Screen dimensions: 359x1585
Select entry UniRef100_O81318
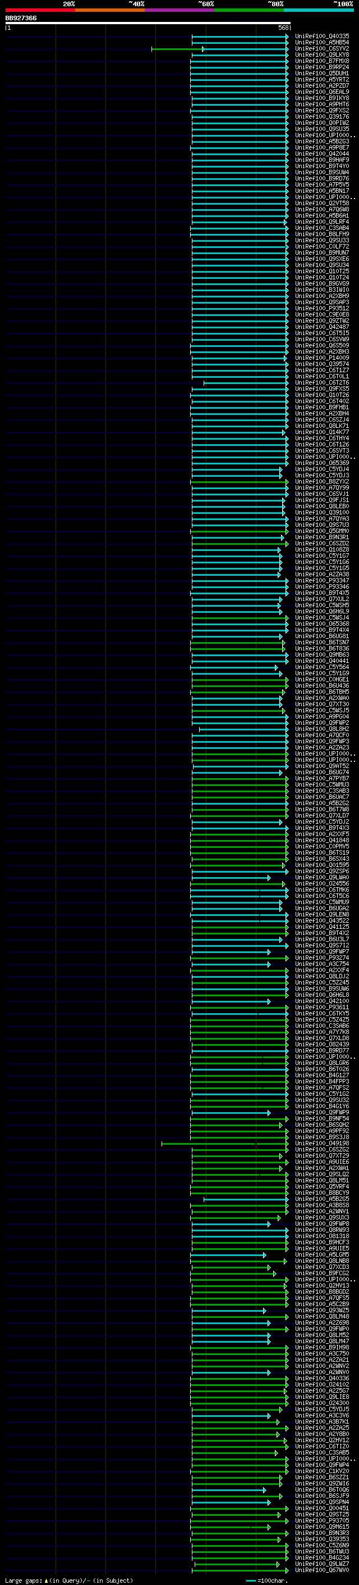click(322, 1236)
